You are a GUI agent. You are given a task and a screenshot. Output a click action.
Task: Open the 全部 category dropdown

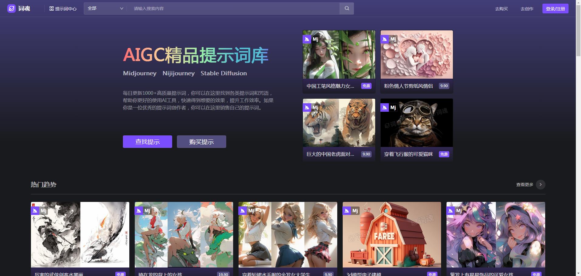105,9
